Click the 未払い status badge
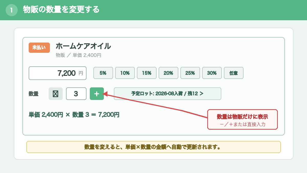This screenshot has height=173, width=307. click(x=39, y=47)
